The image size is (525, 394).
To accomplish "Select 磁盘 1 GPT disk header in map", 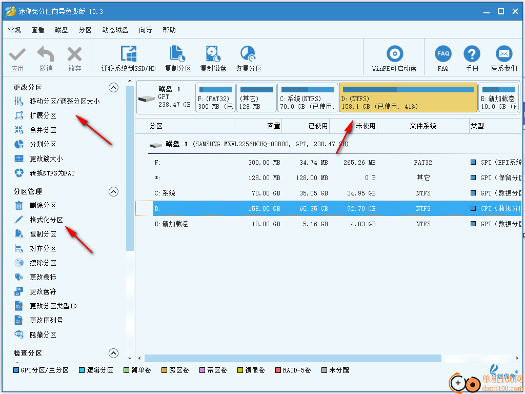I will click(x=166, y=97).
